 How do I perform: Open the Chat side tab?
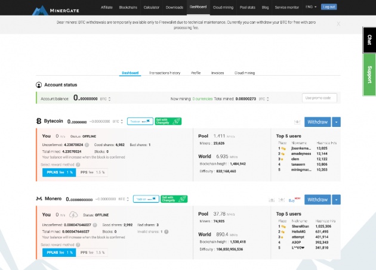[x=369, y=40]
